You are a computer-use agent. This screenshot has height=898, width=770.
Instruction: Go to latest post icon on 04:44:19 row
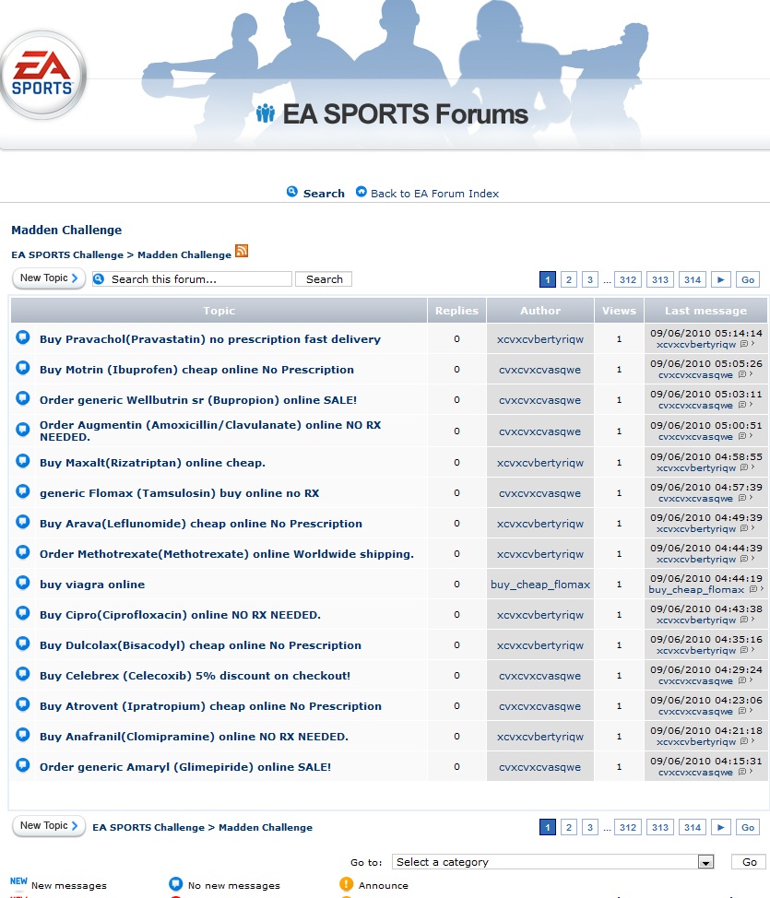[757, 589]
